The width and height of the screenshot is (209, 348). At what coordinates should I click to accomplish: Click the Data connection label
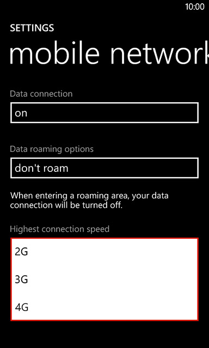[x=41, y=94]
